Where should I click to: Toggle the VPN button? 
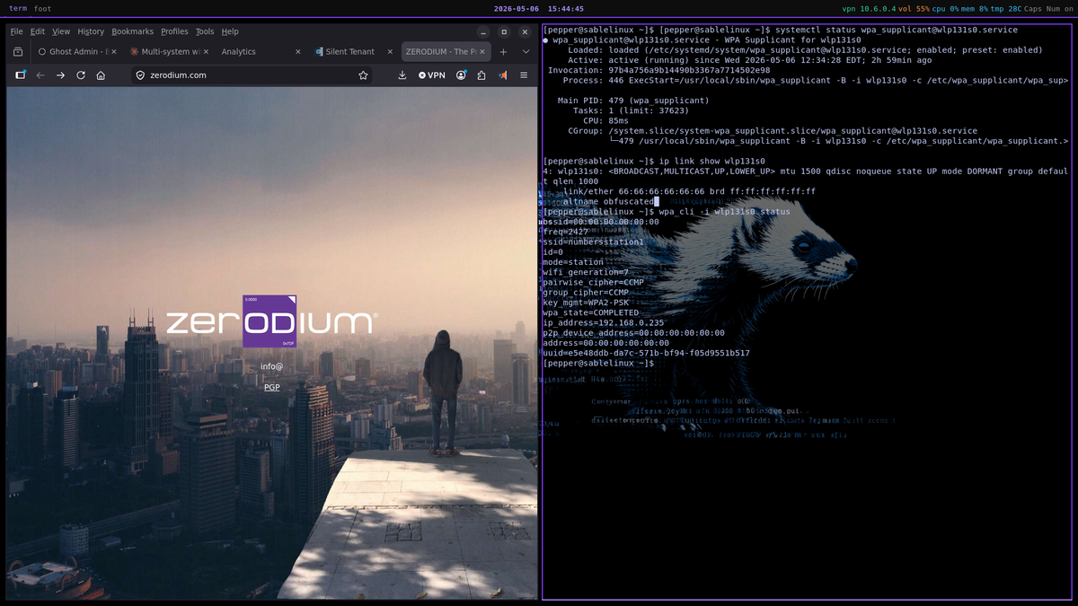tap(432, 75)
